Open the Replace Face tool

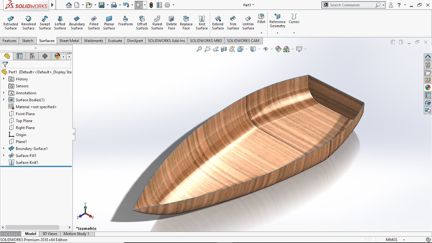[x=186, y=23]
